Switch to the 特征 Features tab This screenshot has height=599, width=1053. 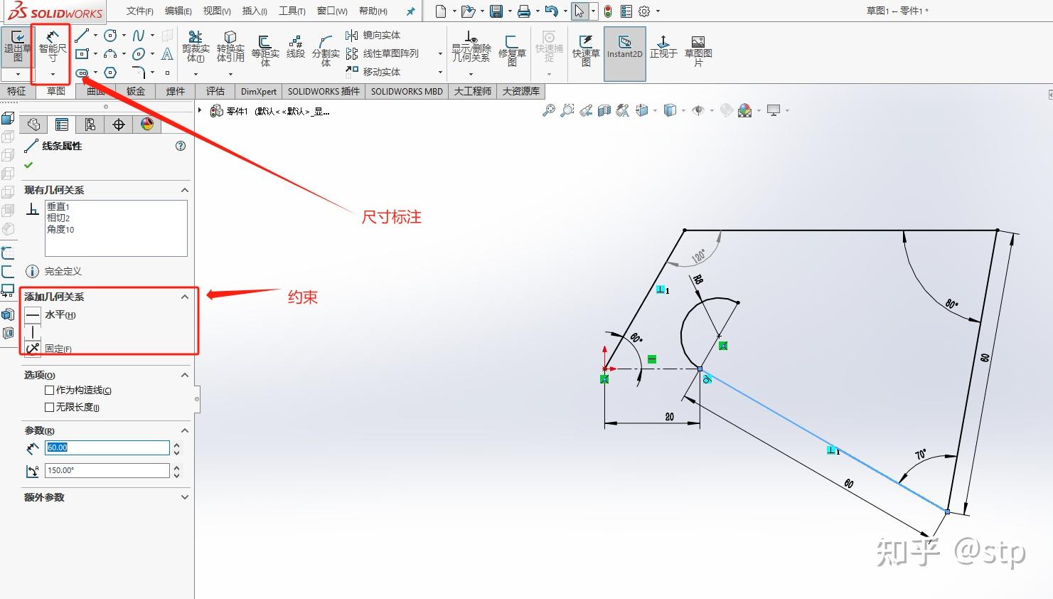pyautogui.click(x=17, y=91)
